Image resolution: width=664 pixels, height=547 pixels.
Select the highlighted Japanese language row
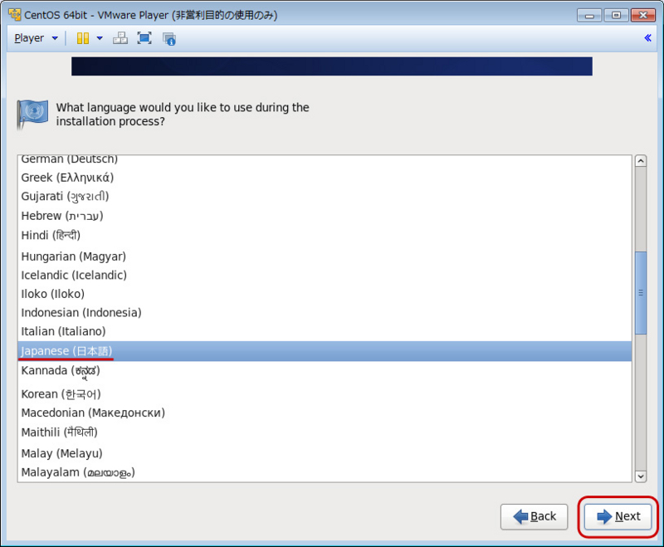(x=325, y=351)
